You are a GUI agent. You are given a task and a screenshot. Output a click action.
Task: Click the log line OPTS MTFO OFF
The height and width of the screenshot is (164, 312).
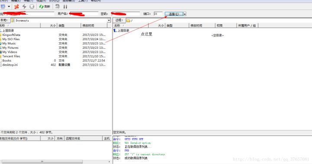[134, 139]
